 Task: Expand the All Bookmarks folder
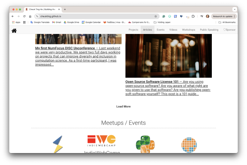point(227,22)
